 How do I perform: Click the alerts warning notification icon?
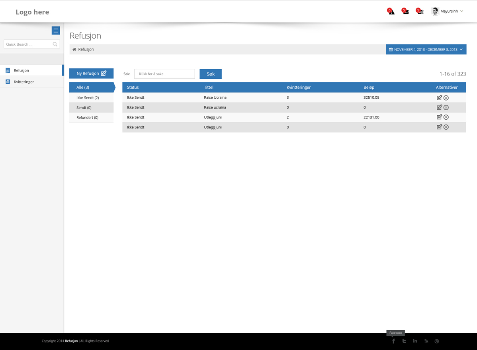click(x=391, y=12)
